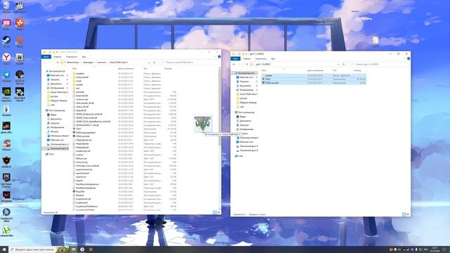Image resolution: width=450 pixels, height=253 pixels.
Task: Select Объемные объекты in gta 5 window sidebar
Action: tap(247, 138)
